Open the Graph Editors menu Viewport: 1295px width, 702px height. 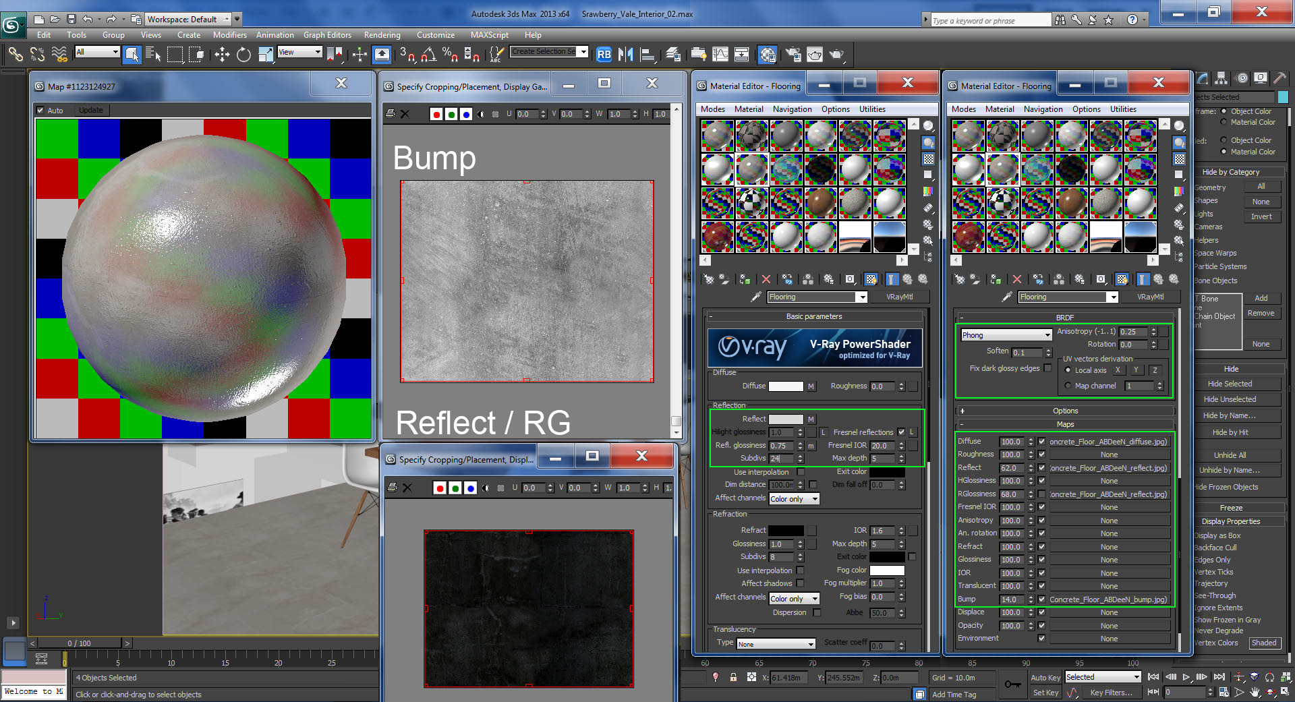pos(327,35)
